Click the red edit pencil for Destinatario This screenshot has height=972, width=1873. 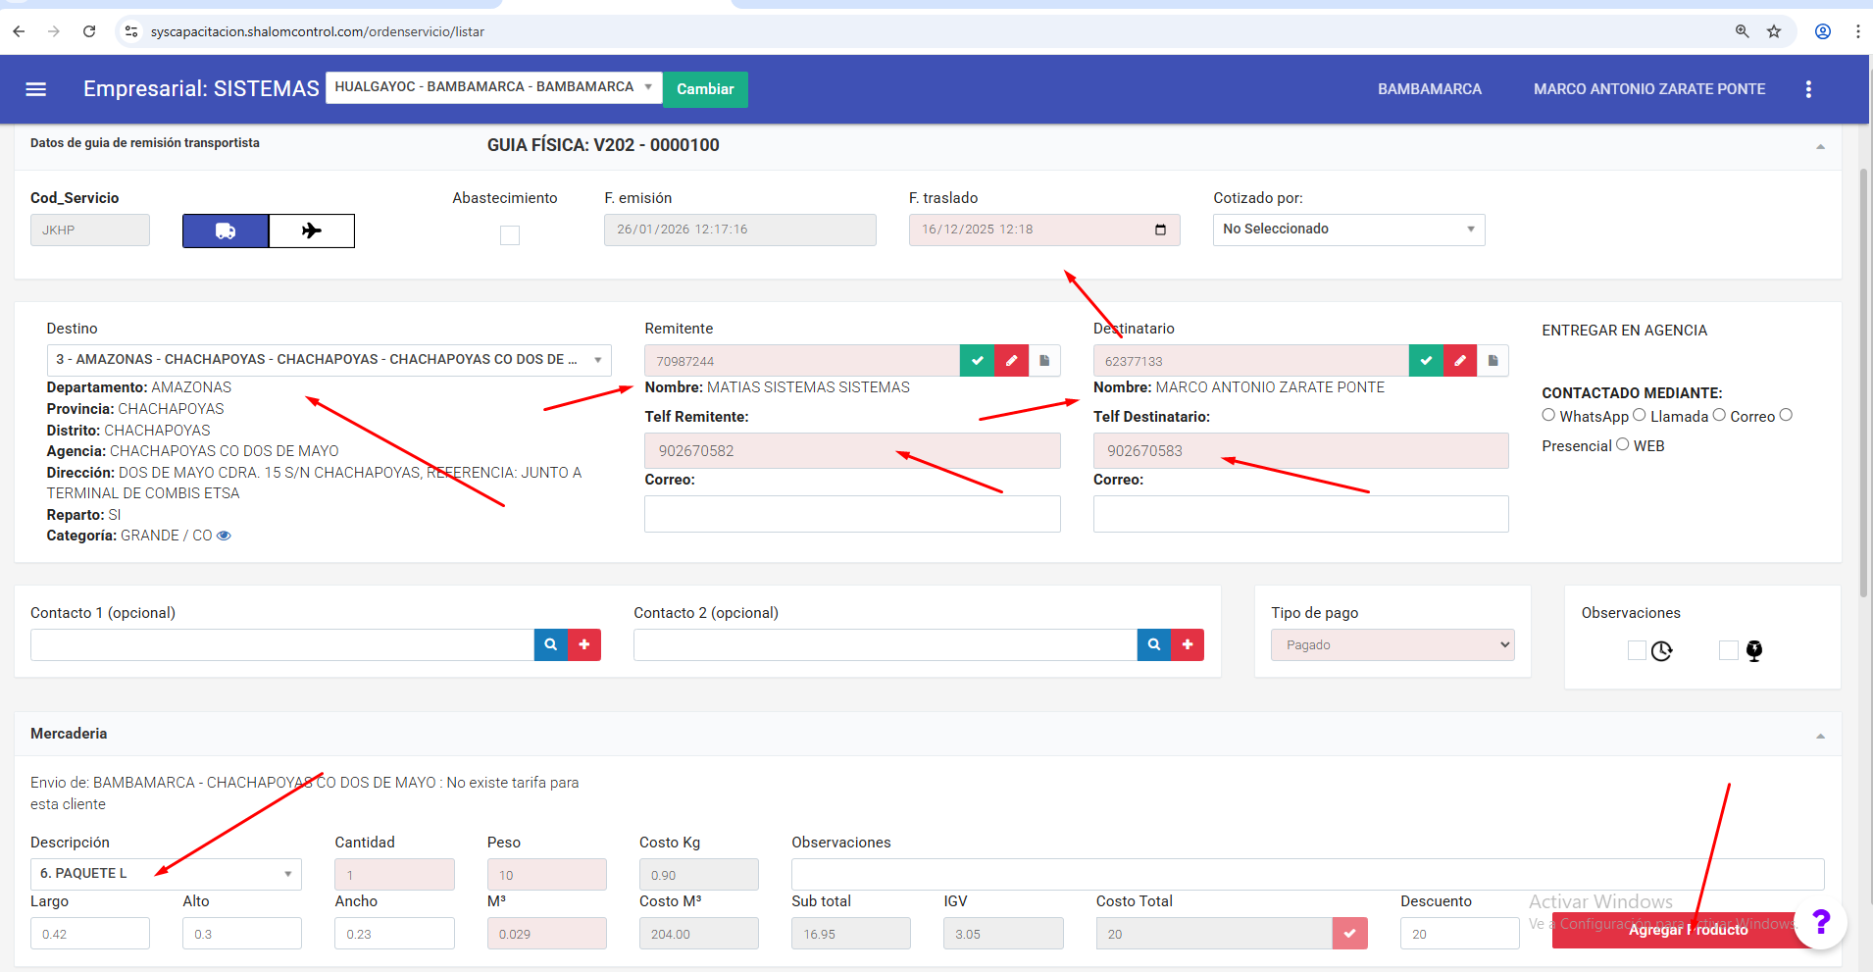(1459, 361)
